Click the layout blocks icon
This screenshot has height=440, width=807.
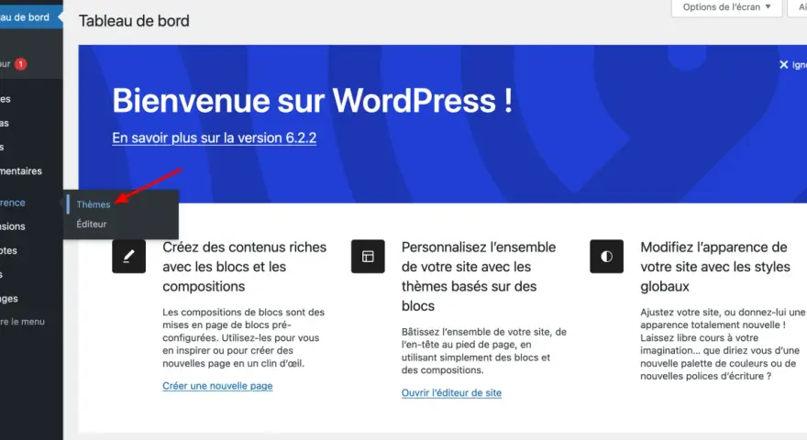(368, 257)
